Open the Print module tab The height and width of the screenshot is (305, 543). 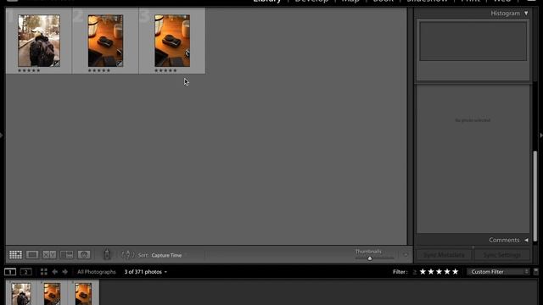(x=470, y=2)
